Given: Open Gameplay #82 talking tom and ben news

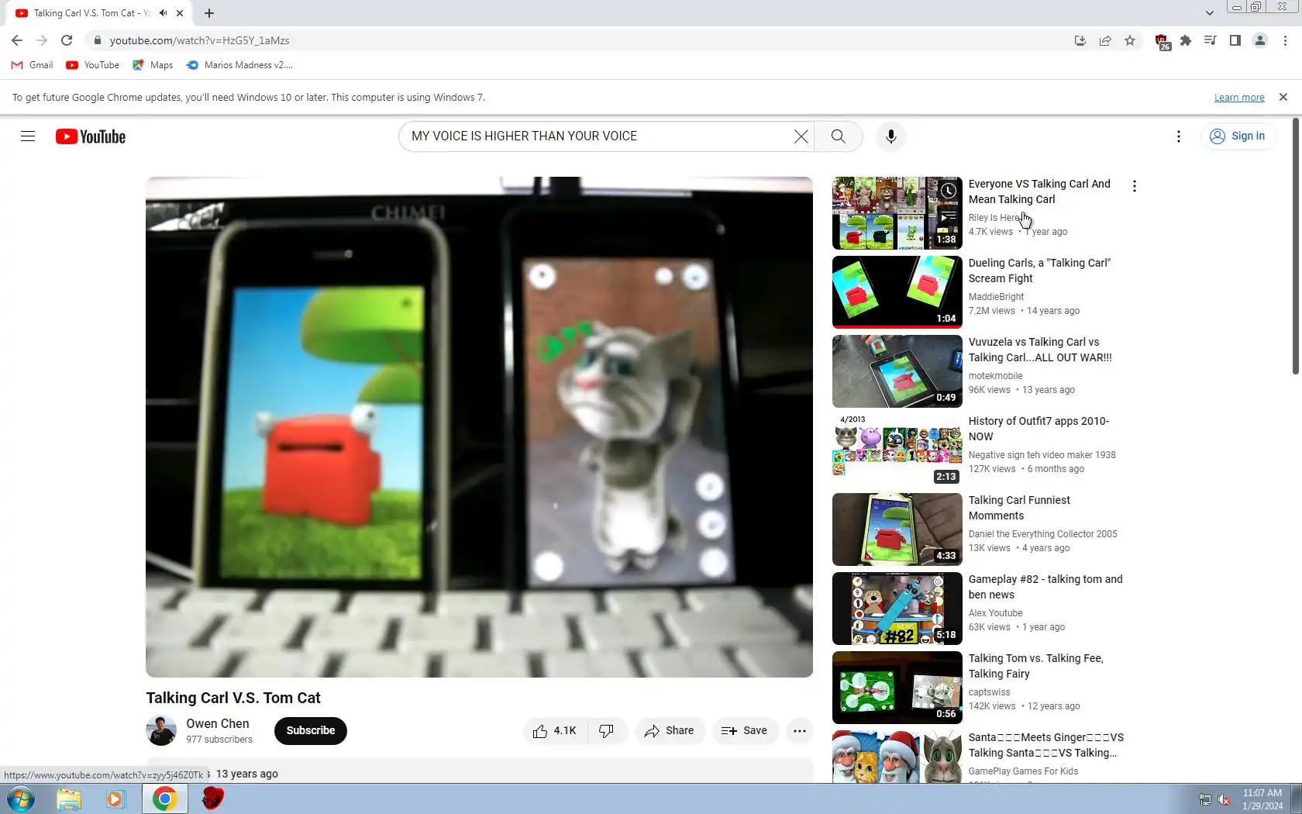Looking at the screenshot, I should pyautogui.click(x=1045, y=587).
